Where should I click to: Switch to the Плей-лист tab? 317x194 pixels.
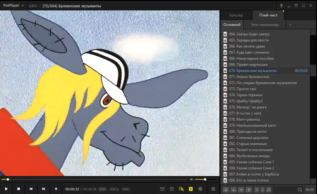click(x=268, y=15)
